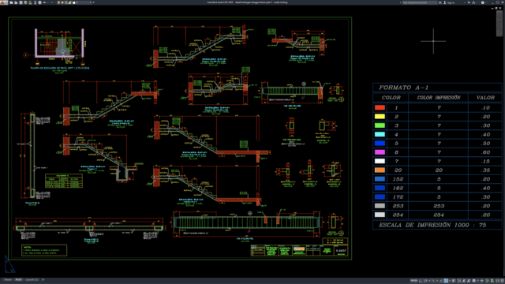Open the Undo history dropdown arrow
This screenshot has width=505, height=284.
pos(48,2)
